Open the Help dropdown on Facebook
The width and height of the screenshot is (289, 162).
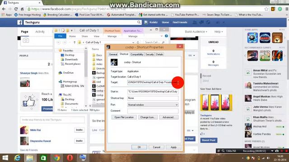coord(219,31)
